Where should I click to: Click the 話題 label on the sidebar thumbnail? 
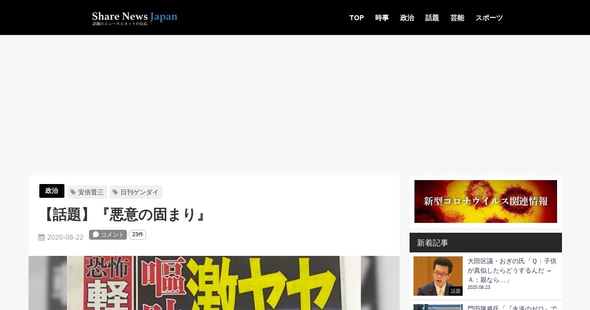click(x=456, y=291)
